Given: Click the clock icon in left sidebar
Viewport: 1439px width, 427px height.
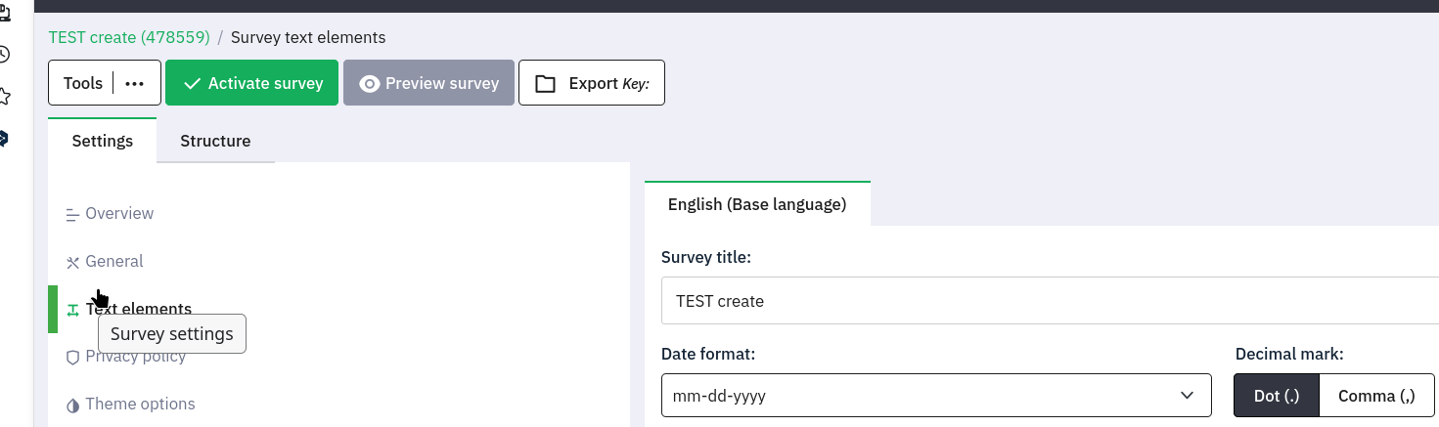Looking at the screenshot, I should click(x=4, y=55).
